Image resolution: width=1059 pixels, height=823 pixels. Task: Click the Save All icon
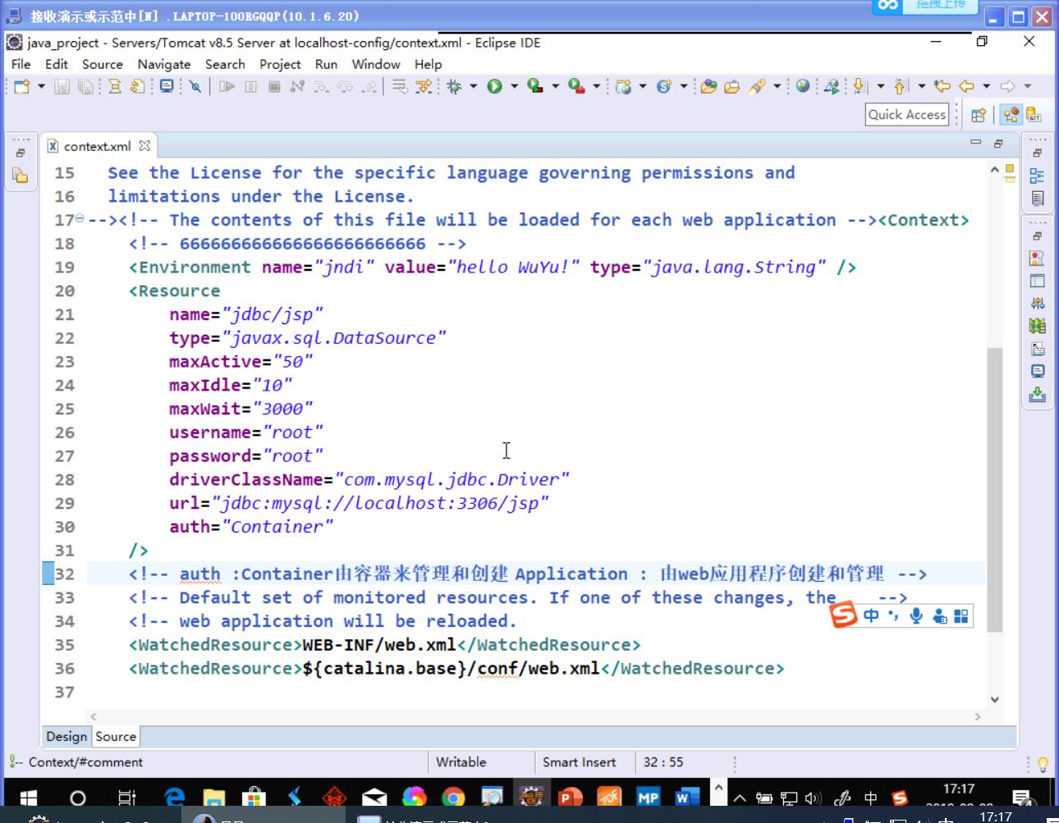pos(85,86)
